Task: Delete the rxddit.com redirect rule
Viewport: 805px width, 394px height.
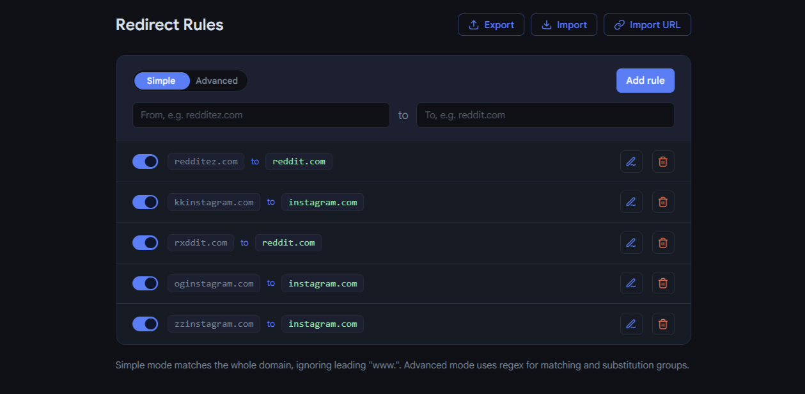Action: 663,242
